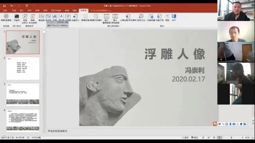Click the 雨课堂 WeChat scan logo icon

click(x=6, y=16)
